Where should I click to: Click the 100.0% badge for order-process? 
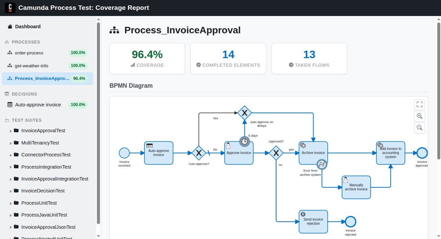point(78,53)
